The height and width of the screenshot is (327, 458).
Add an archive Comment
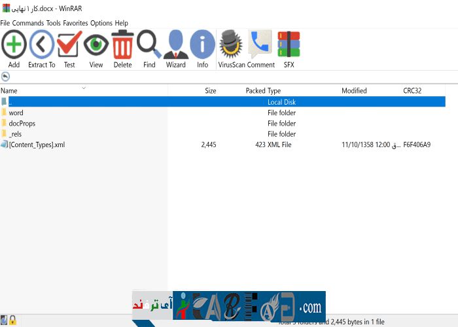click(260, 46)
